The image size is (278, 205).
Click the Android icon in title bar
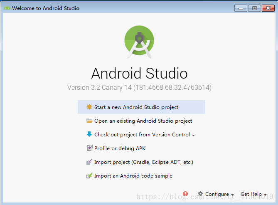[7, 8]
